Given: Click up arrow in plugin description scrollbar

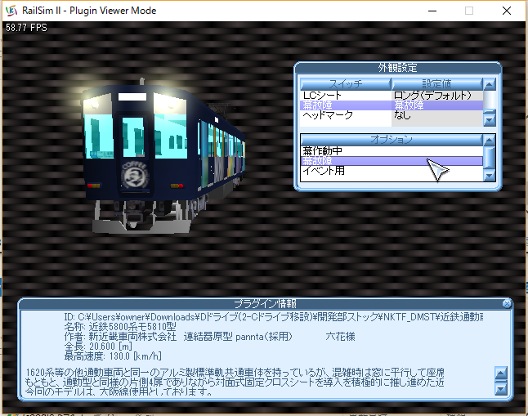Looking at the screenshot, I should (x=501, y=373).
